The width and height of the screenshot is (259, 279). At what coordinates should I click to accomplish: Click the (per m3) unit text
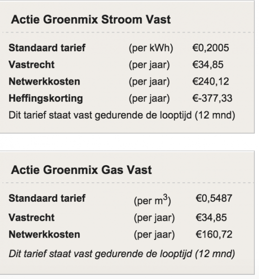pos(152,200)
